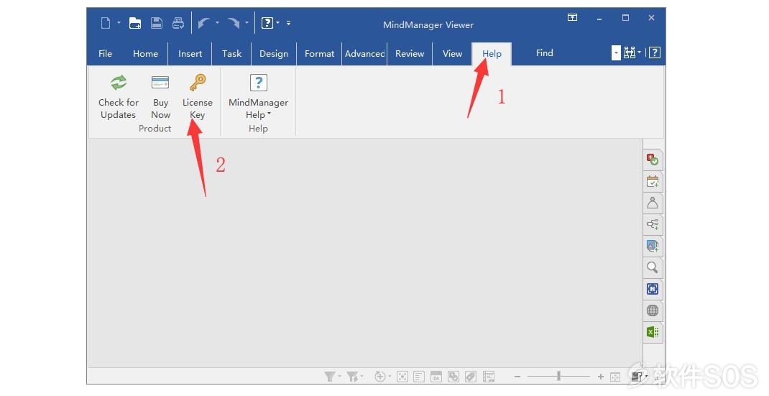Click the Open file icon
This screenshot has height=396, width=769.
pyautogui.click(x=135, y=22)
